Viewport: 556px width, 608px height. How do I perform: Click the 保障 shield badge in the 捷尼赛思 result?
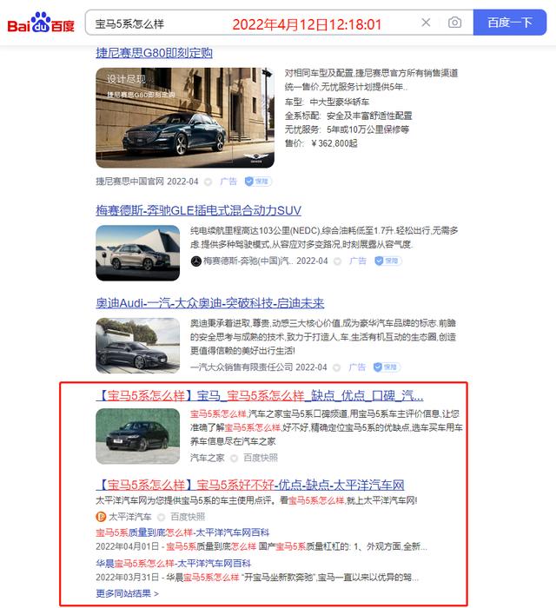point(258,182)
